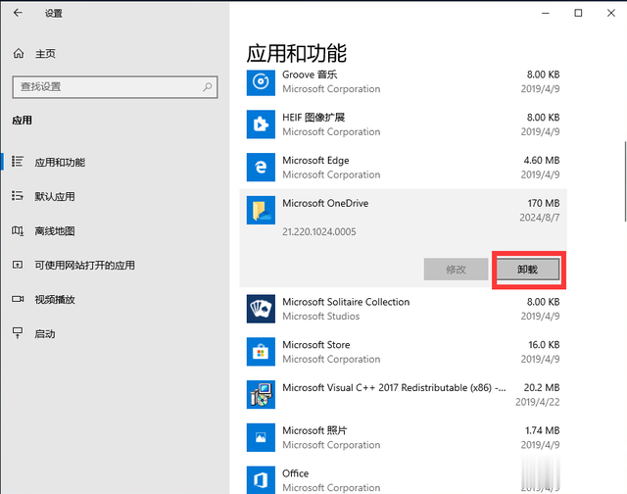Click the 默认应用 sidebar icon
Screen dimensions: 627x494
pos(18,196)
